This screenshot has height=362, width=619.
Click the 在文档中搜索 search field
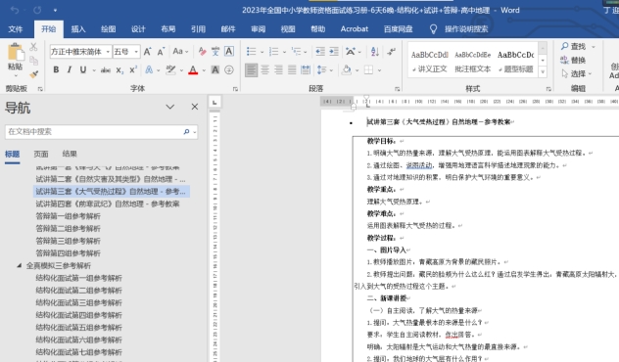point(95,132)
